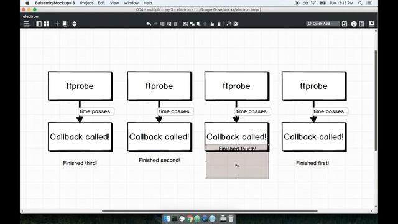Click the Undo arrow icon
Viewport: 398px width, 224px height.
click(x=149, y=24)
